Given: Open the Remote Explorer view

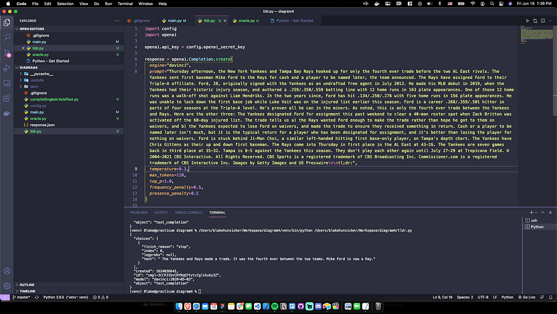Looking at the screenshot, I should point(7,83).
